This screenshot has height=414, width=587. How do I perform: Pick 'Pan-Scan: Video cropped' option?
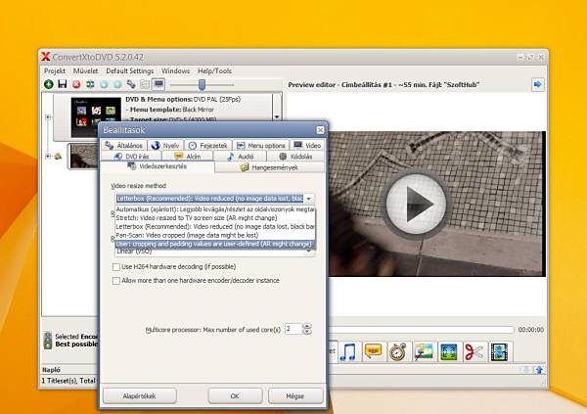pyautogui.click(x=215, y=235)
